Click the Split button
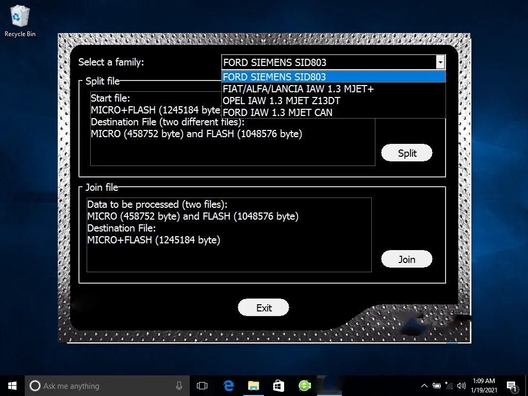Viewport: 528px width, 396px height. 407,153
